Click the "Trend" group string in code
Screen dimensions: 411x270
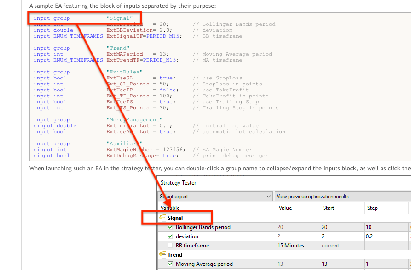118,48
